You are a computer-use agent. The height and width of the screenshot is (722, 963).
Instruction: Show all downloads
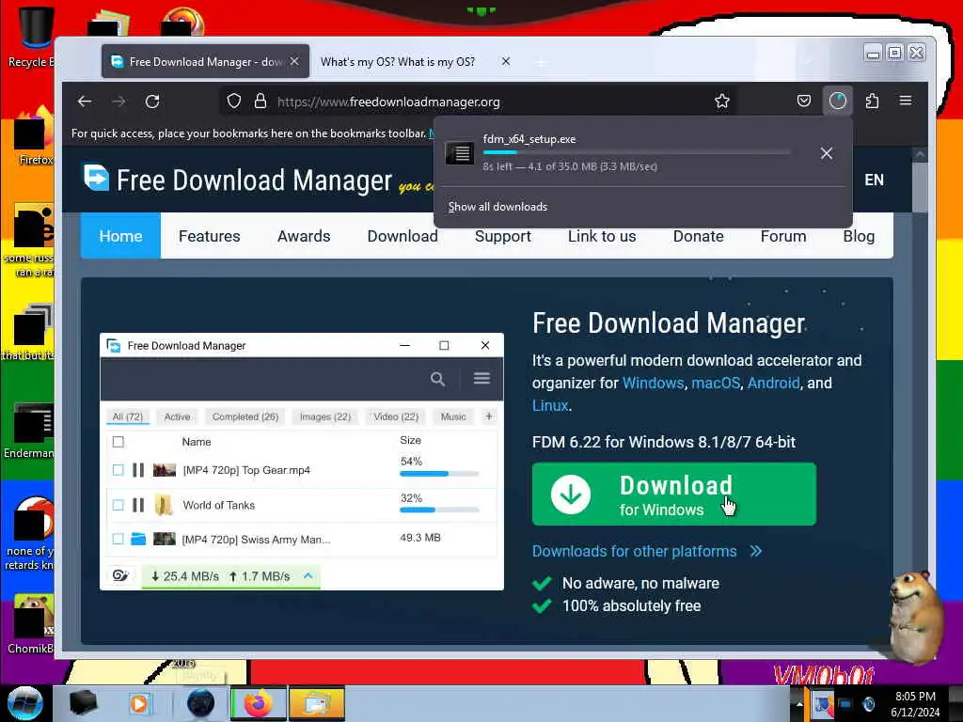(x=497, y=207)
